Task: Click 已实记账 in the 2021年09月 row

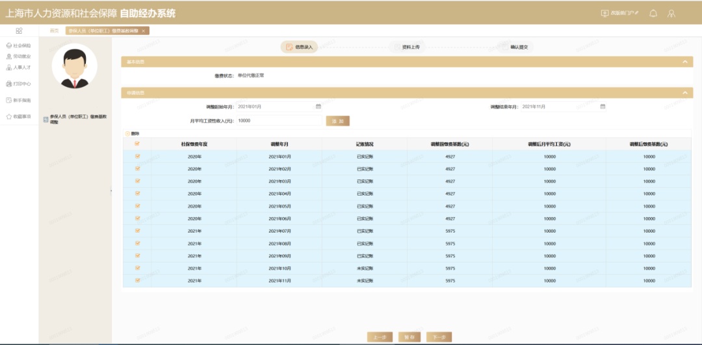Action: [365, 256]
